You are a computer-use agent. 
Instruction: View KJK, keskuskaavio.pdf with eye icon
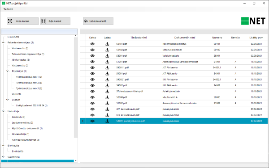[x=92, y=115]
